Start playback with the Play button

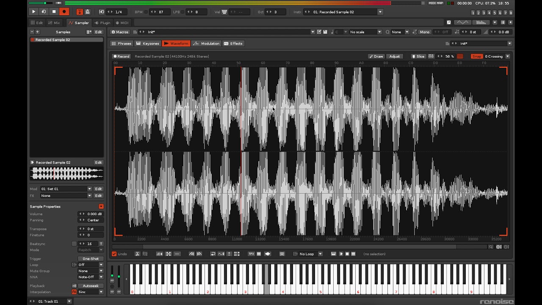pos(33,12)
